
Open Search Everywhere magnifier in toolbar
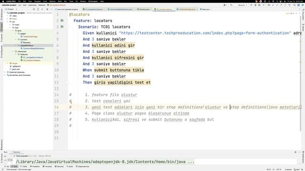pos(295,5)
